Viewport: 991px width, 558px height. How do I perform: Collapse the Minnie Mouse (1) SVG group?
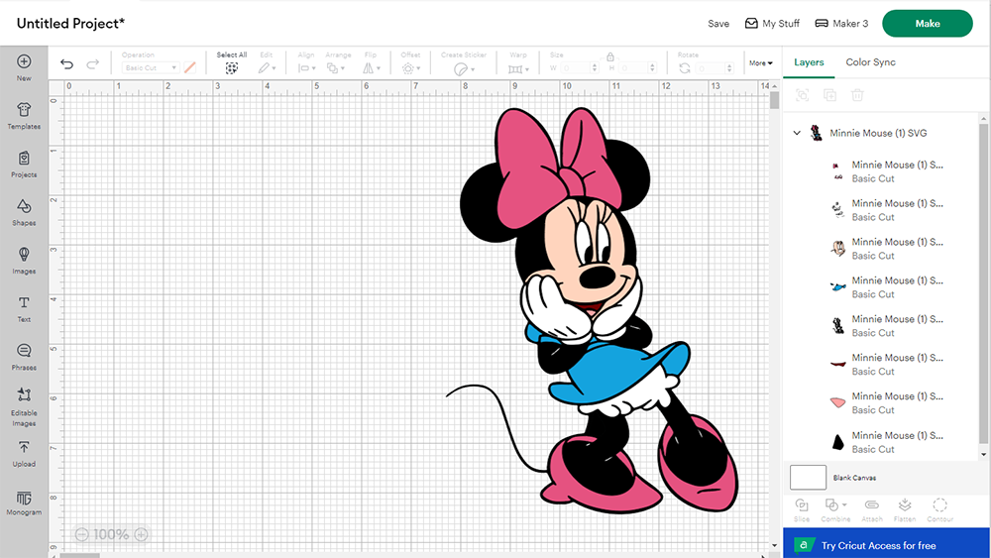(797, 133)
